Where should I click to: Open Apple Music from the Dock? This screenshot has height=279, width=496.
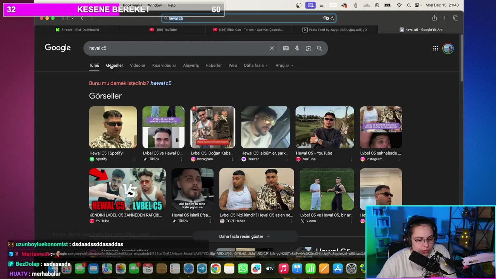(x=283, y=269)
